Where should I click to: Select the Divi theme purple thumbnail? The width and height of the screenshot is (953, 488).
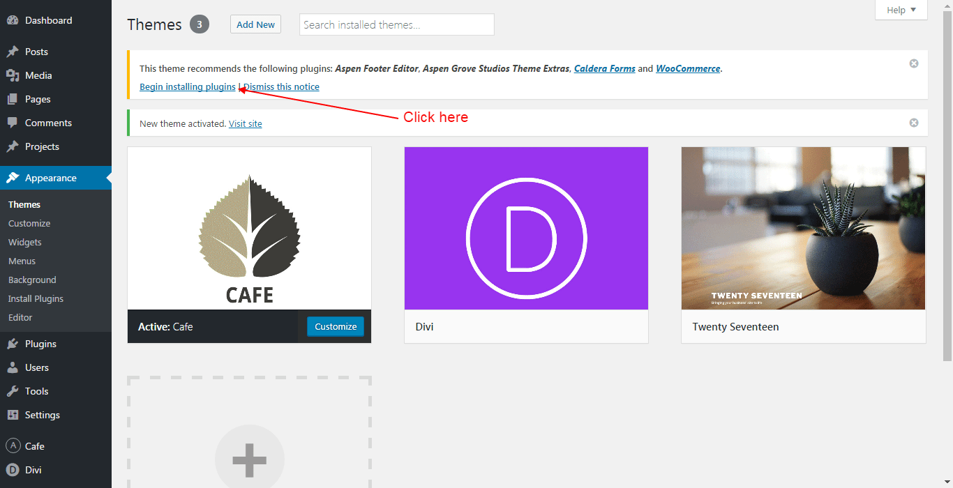click(526, 228)
